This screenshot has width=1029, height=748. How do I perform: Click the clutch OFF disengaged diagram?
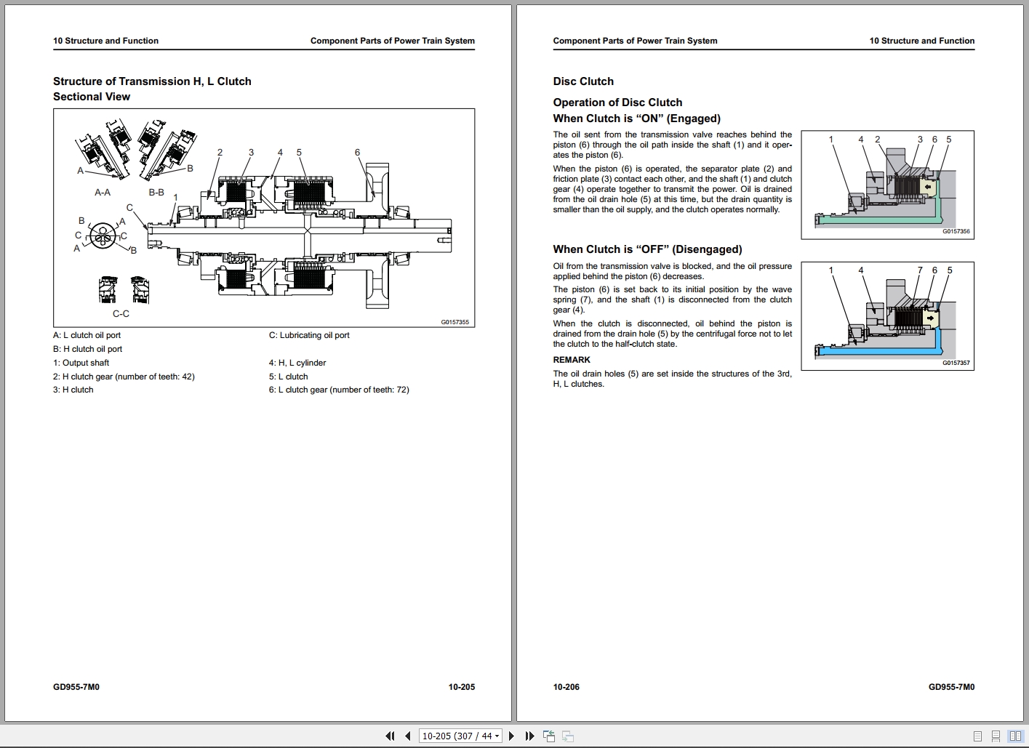(x=887, y=316)
